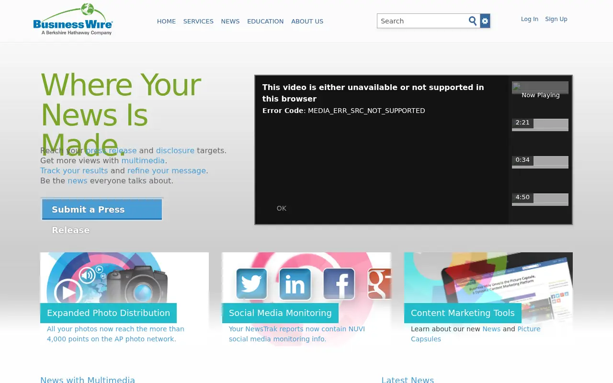Viewport: 613px width, 383px height.
Task: Open advanced search gear settings
Action: (x=485, y=21)
